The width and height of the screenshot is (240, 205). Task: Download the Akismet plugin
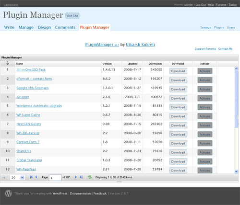tap(178, 98)
